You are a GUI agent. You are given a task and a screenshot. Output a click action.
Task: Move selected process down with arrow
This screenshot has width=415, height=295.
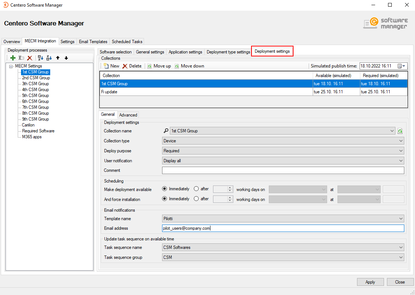[66, 58]
